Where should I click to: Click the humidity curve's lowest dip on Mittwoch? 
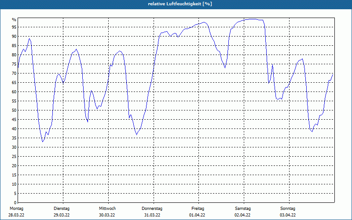[x=136, y=135]
